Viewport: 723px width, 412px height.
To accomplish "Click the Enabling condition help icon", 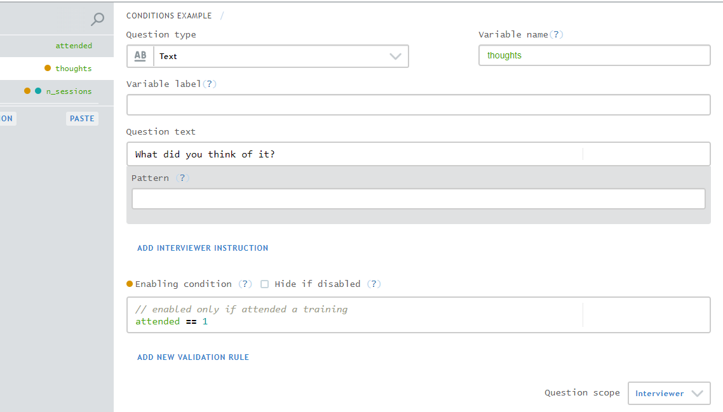I will click(245, 284).
